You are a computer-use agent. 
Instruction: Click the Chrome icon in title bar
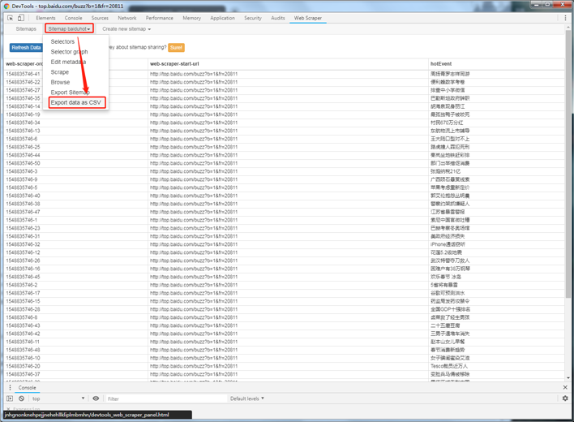pyautogui.click(x=6, y=6)
